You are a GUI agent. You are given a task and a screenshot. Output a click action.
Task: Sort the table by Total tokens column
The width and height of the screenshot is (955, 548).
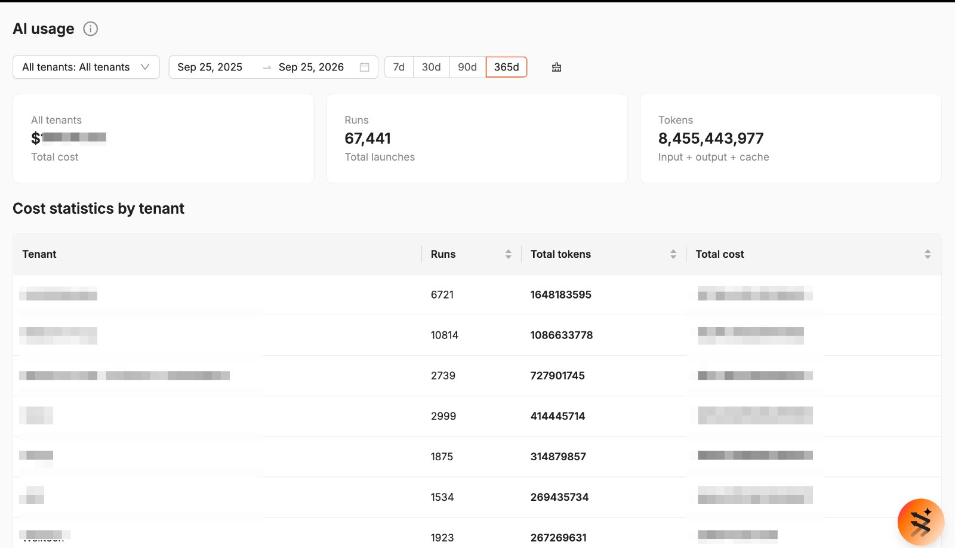[x=673, y=254]
